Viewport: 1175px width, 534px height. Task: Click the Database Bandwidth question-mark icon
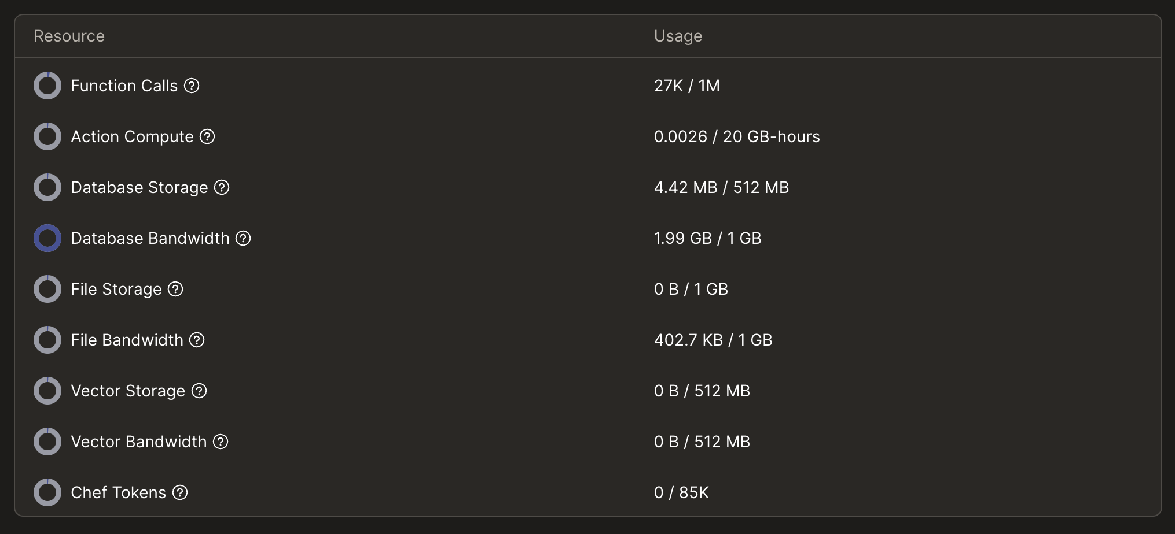pos(243,239)
